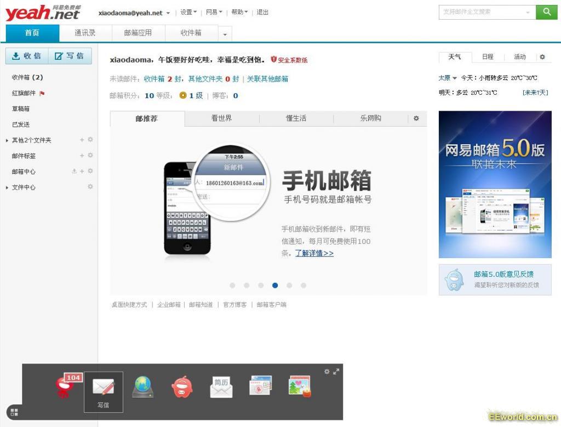Click the gold level coin icon
561x427 pixels.
[183, 95]
